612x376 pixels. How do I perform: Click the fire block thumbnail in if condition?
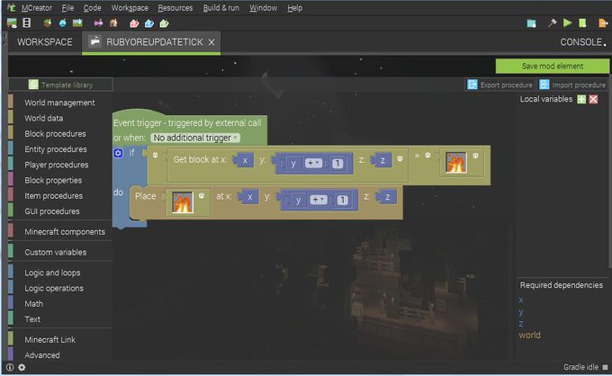456,162
